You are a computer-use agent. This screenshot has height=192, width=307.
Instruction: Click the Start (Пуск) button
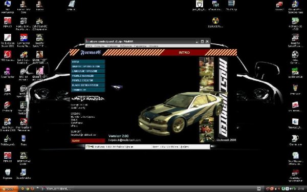pyautogui.click(x=9, y=189)
